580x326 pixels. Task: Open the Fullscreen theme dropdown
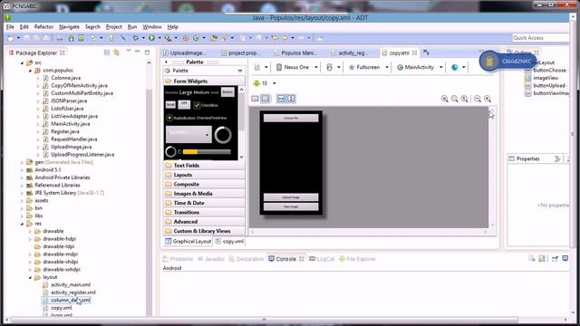(x=387, y=67)
